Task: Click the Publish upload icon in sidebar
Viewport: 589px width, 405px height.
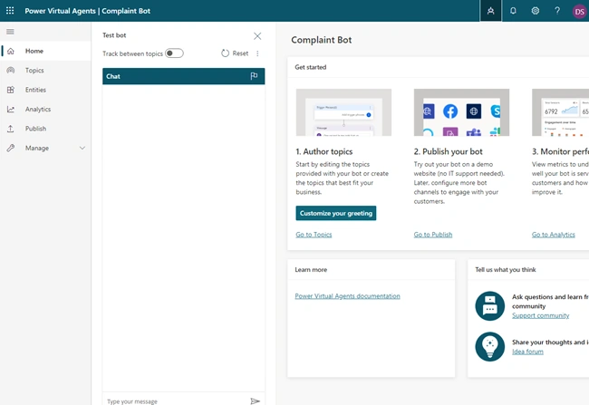Action: pyautogui.click(x=11, y=129)
